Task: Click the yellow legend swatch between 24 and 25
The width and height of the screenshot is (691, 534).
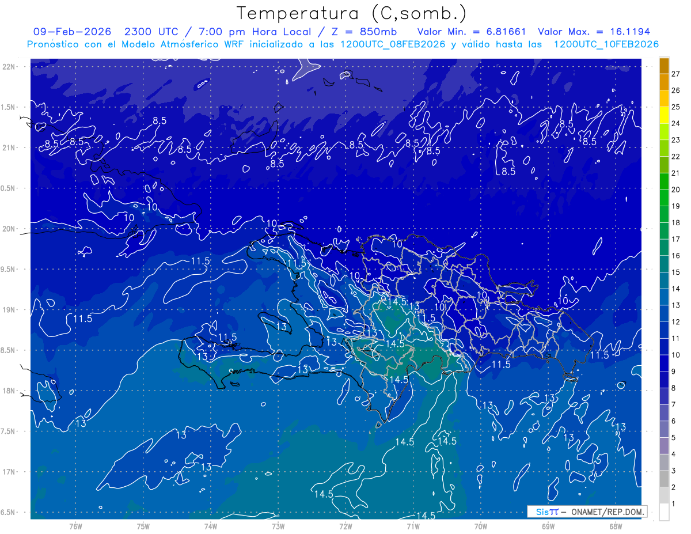Action: (664, 116)
